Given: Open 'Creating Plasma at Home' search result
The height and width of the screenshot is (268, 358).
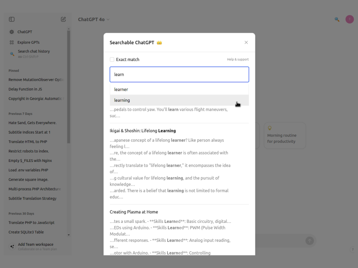Looking at the screenshot, I should [x=134, y=212].
